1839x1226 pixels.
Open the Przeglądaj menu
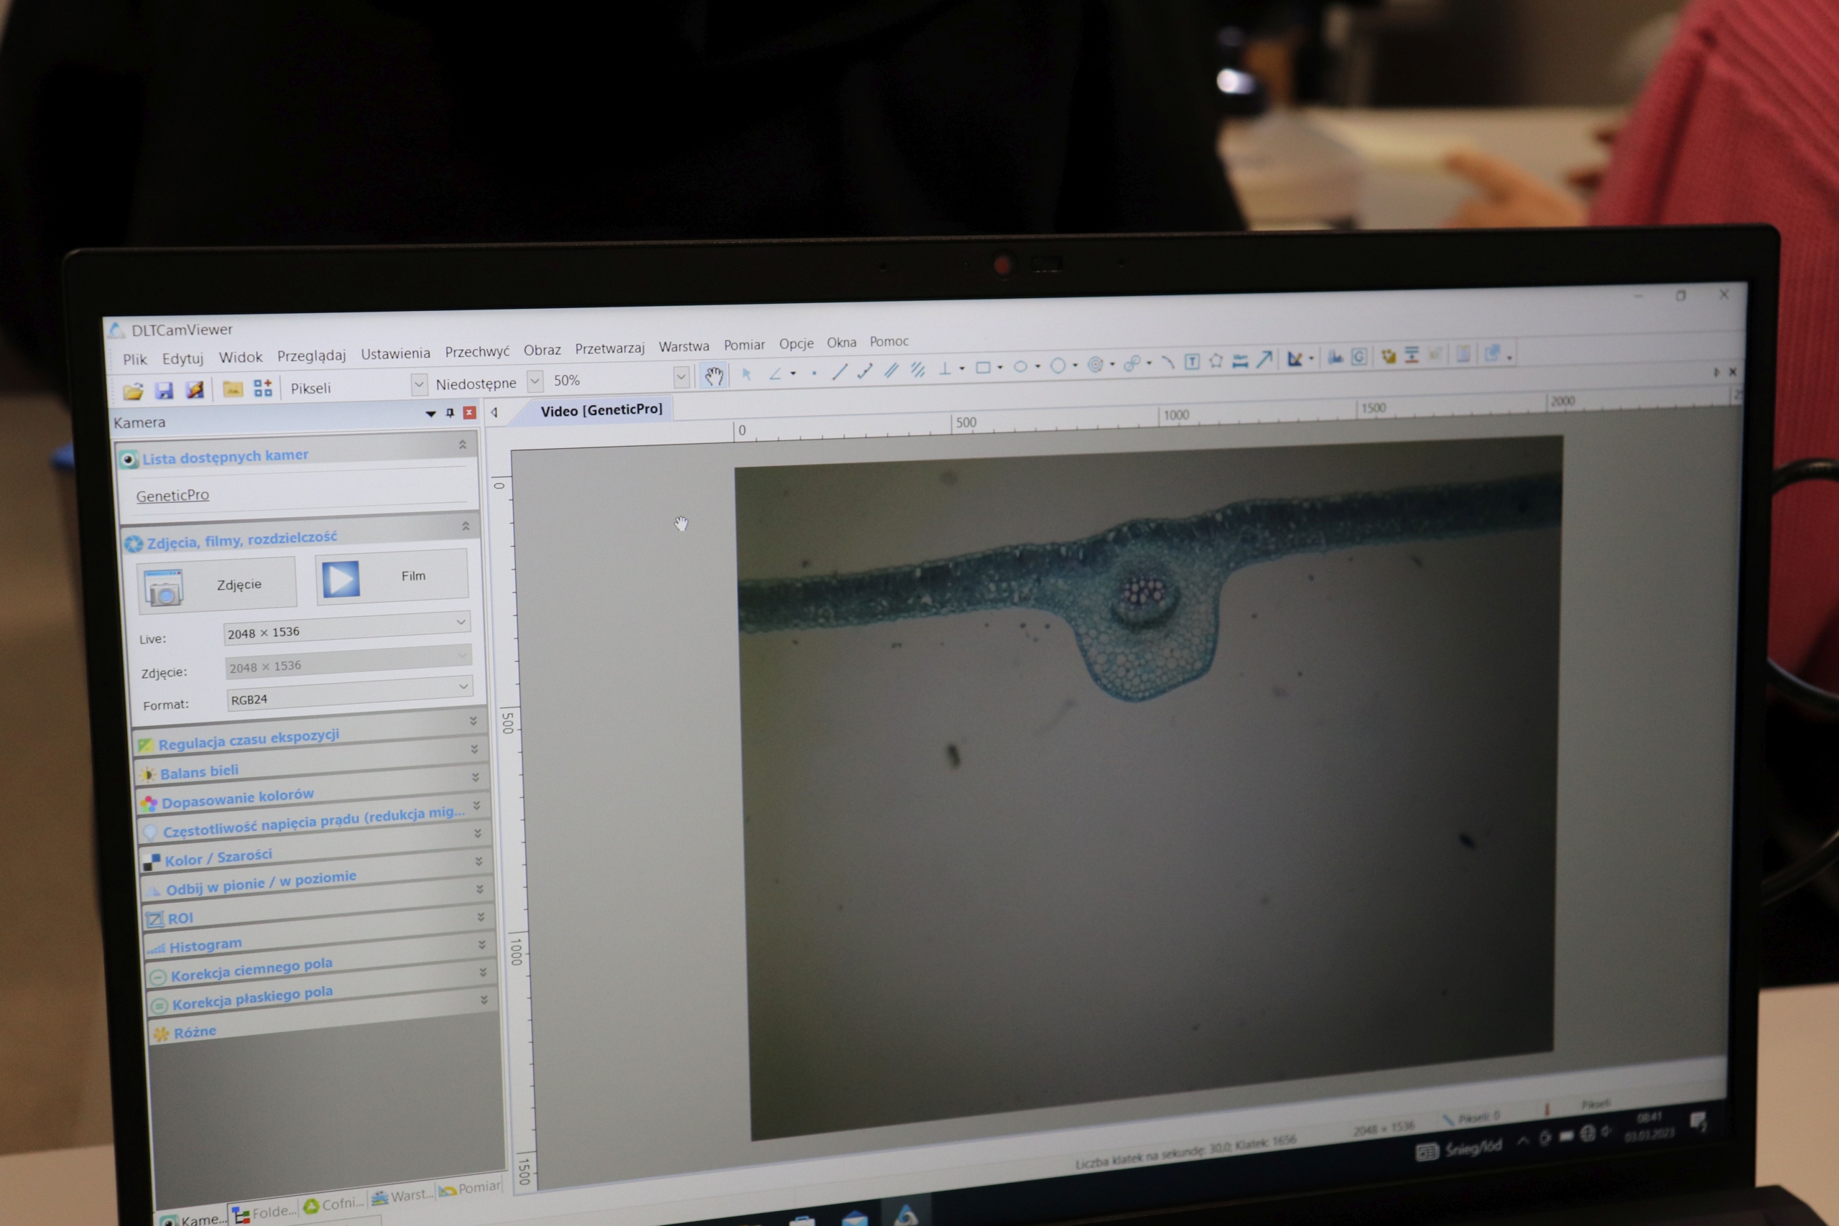311,355
